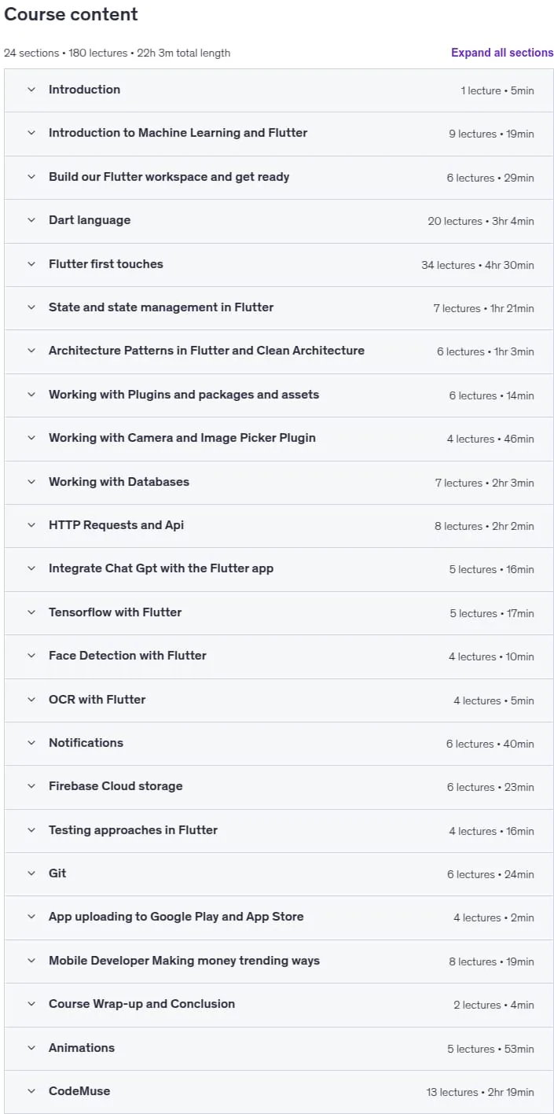The width and height of the screenshot is (554, 1114).
Task: Click the chevron icon beside HTTP Requests and Api
Action: pos(31,525)
